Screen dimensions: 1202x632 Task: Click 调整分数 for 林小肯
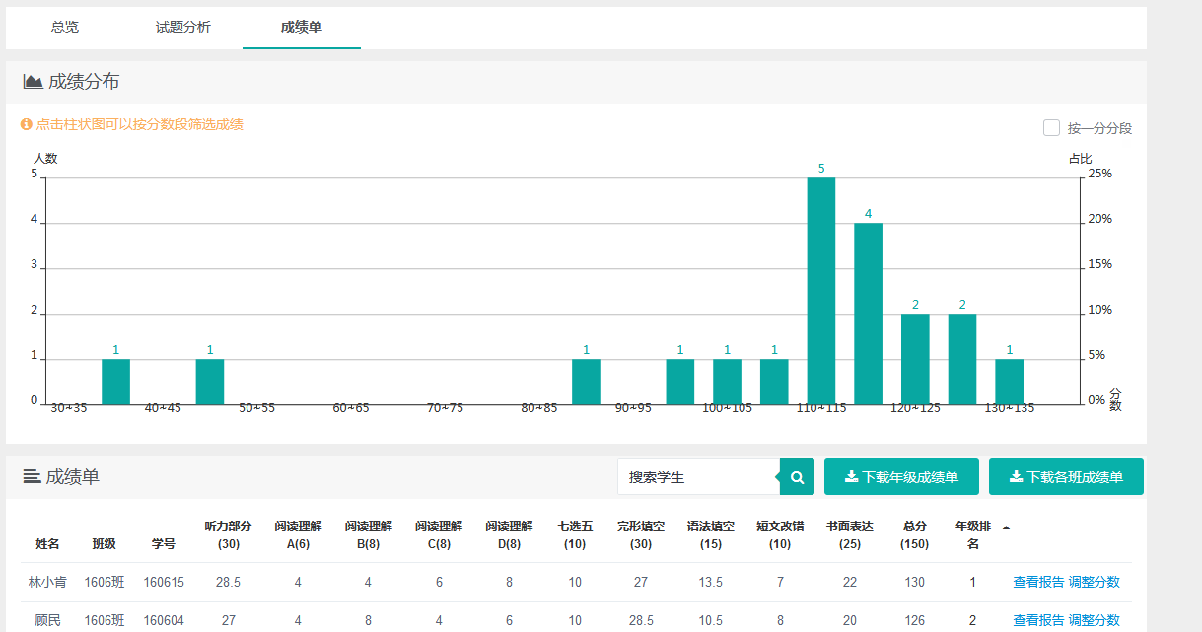coord(1095,582)
